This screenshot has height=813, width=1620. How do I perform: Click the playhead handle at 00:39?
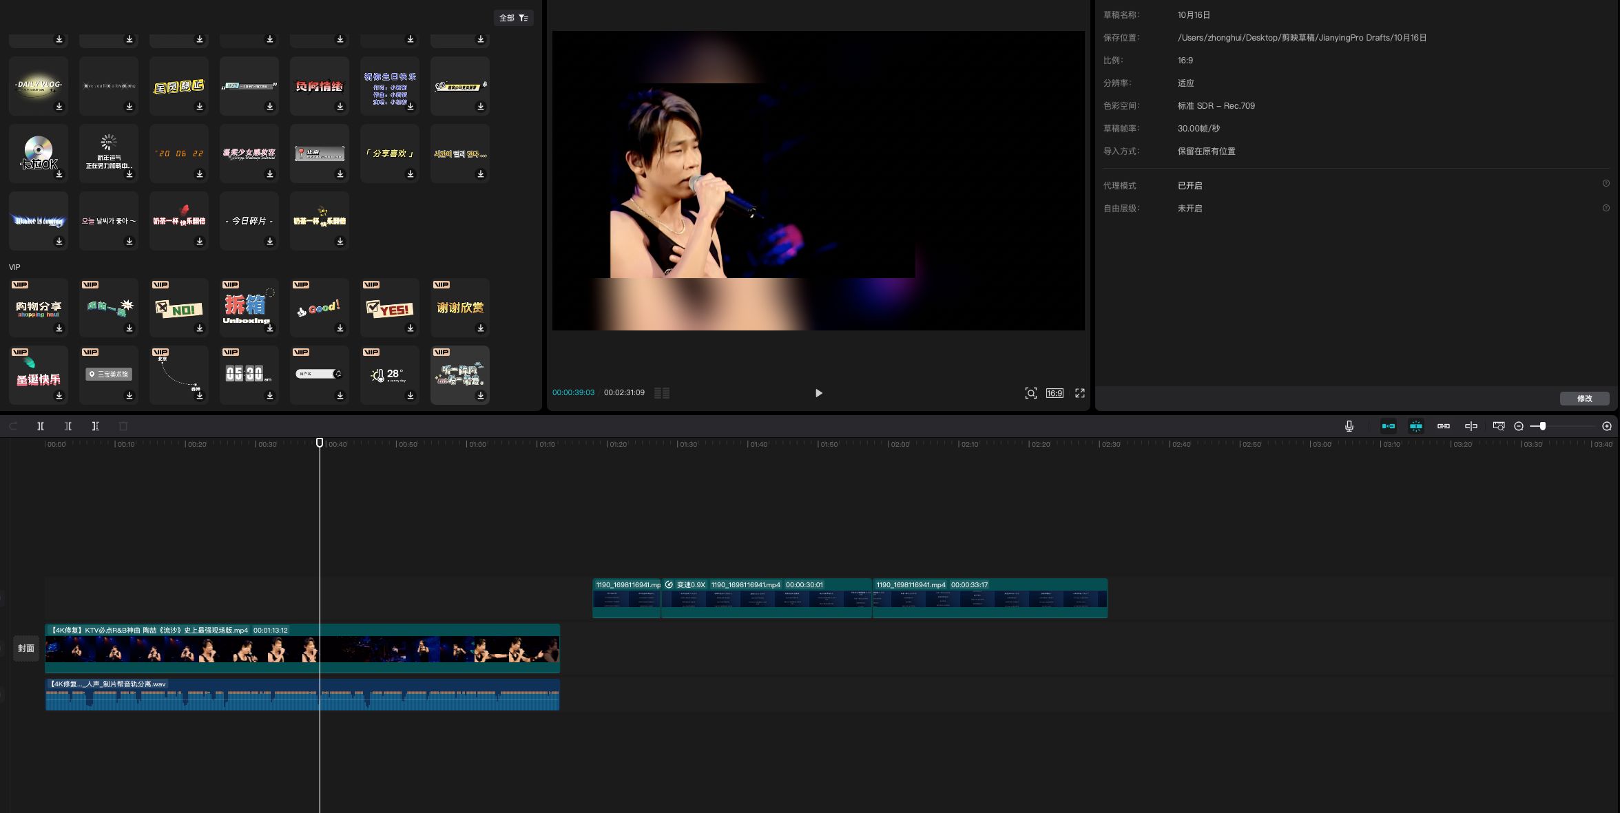[x=320, y=443]
